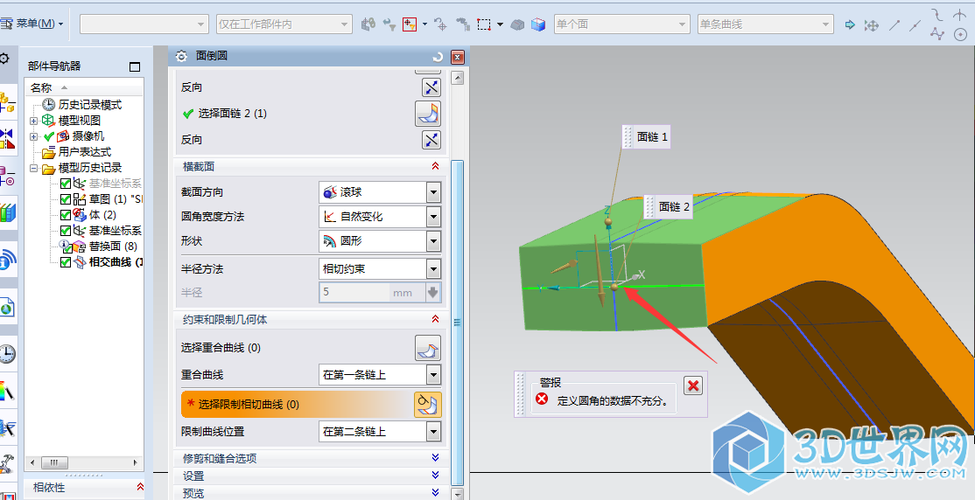Open the HD3D Tools blue signal icon
The width and height of the screenshot is (975, 500).
(x=8, y=260)
